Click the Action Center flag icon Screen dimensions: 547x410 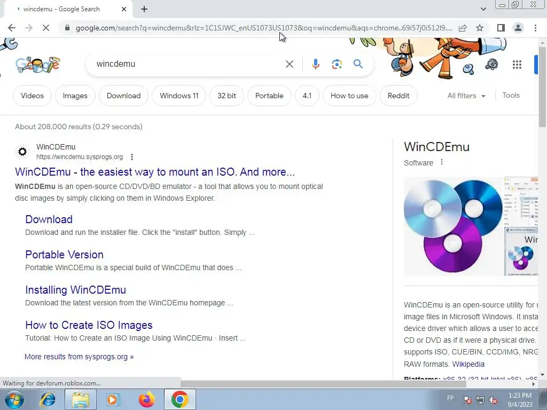tap(467, 400)
